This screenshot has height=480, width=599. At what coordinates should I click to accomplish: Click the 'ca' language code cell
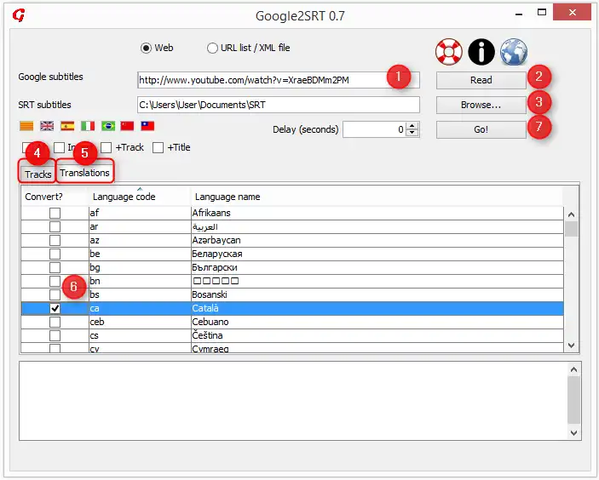coord(140,308)
